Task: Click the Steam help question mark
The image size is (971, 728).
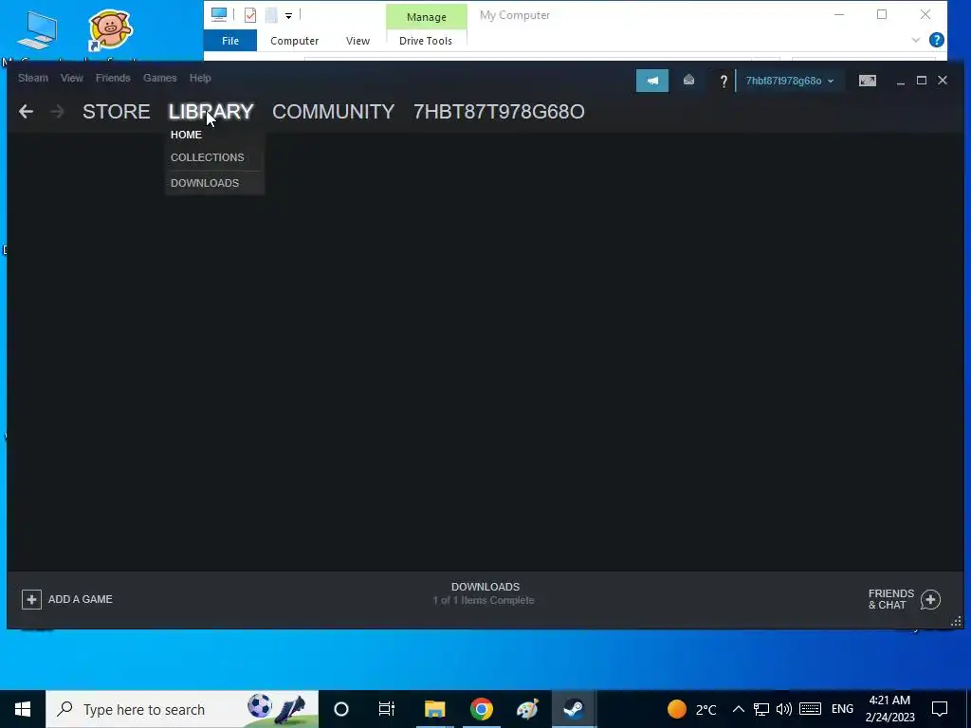Action: tap(723, 82)
